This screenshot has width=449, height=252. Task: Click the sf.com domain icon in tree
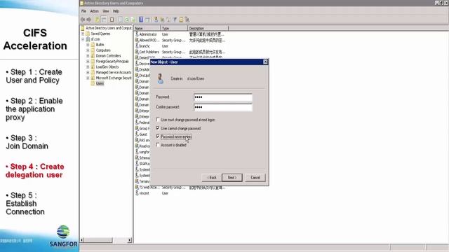(x=88, y=39)
